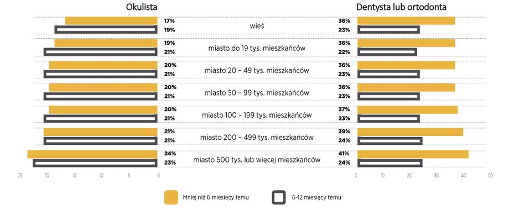Click the 39% yellow dentist bar

tap(411, 132)
